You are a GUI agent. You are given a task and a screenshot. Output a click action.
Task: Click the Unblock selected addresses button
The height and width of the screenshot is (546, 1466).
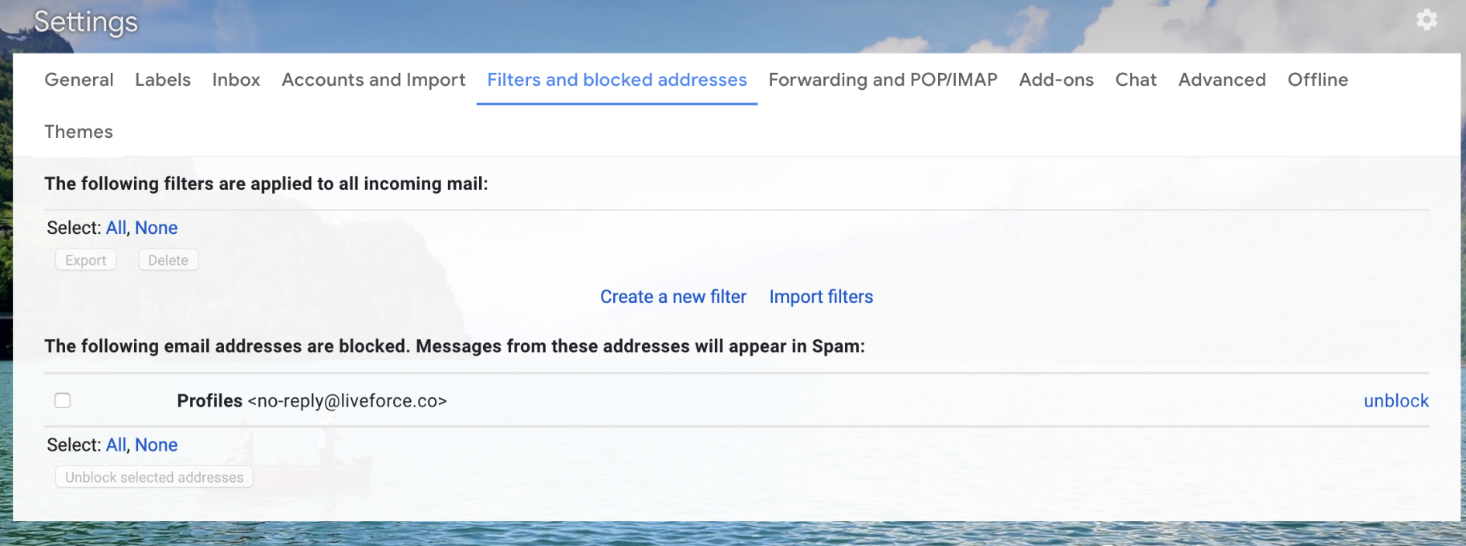coord(154,477)
